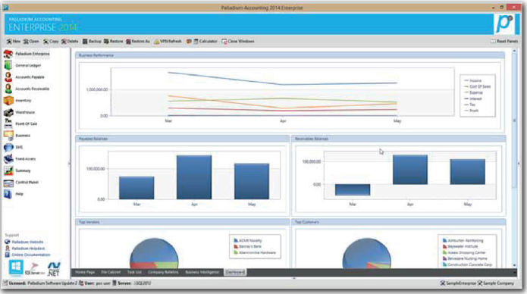Open the General Ledger module icon
The image size is (527, 294).
(8, 65)
